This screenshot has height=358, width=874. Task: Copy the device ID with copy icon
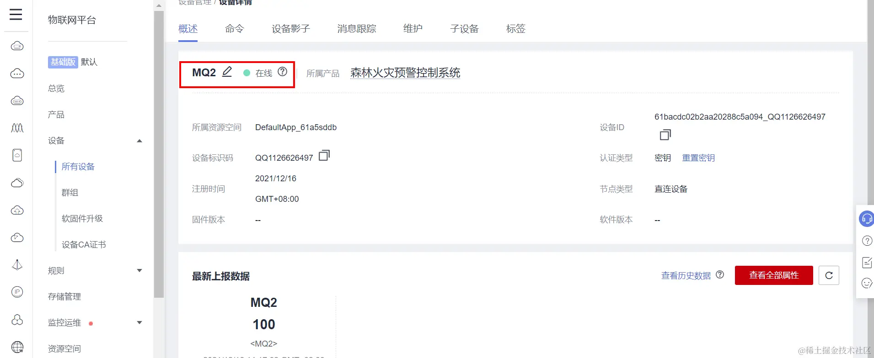coord(665,135)
